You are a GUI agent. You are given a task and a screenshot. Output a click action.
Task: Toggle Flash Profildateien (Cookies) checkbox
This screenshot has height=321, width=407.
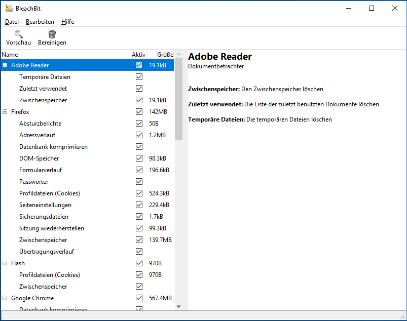click(x=139, y=275)
